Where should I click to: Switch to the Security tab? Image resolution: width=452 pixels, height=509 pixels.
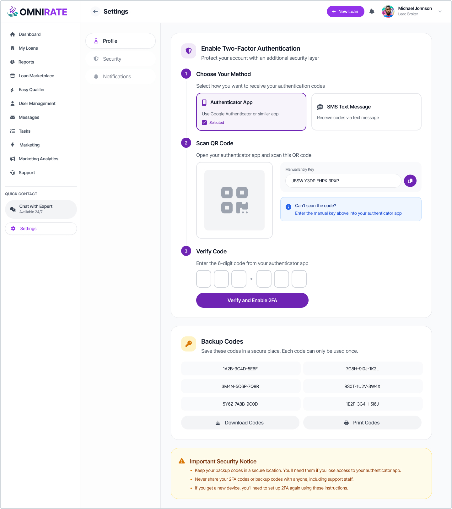pos(121,59)
